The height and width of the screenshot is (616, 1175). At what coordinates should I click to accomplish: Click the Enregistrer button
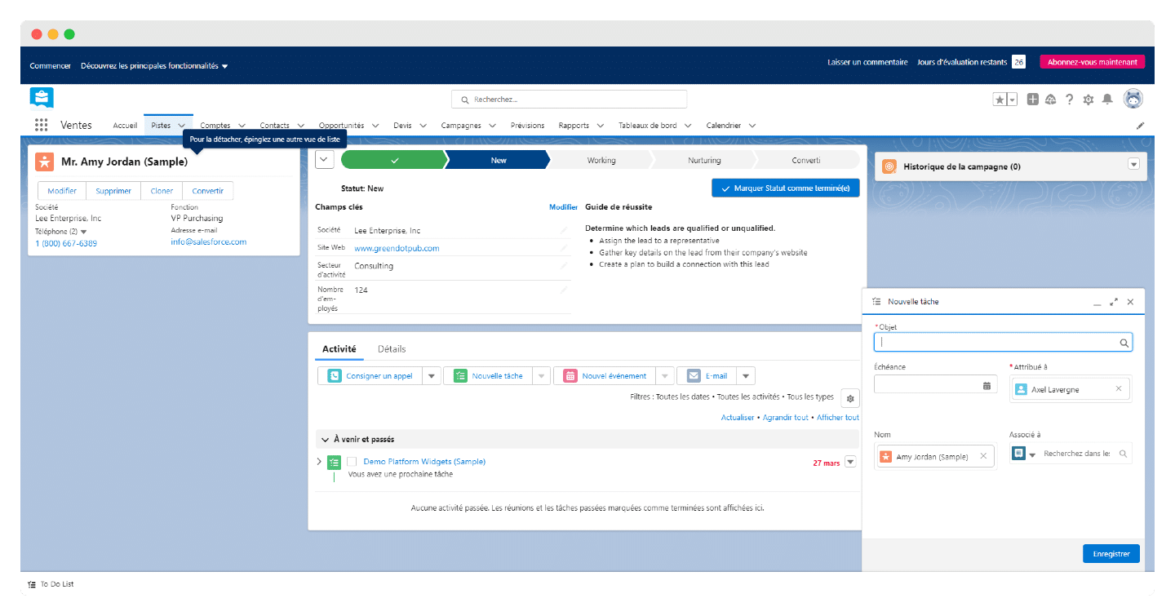coord(1111,554)
